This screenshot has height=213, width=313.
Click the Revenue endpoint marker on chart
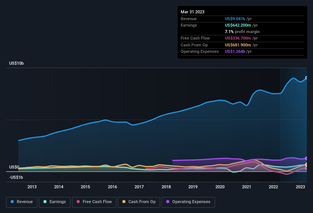tap(307, 78)
